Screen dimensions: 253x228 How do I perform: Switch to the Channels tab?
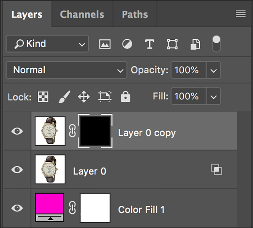pos(82,14)
